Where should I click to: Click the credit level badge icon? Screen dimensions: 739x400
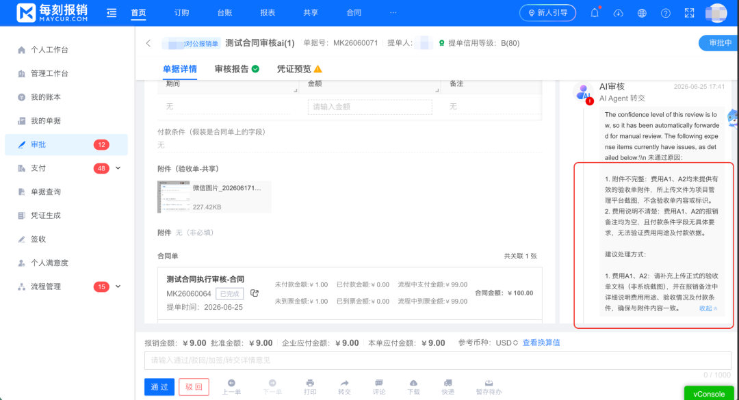441,43
